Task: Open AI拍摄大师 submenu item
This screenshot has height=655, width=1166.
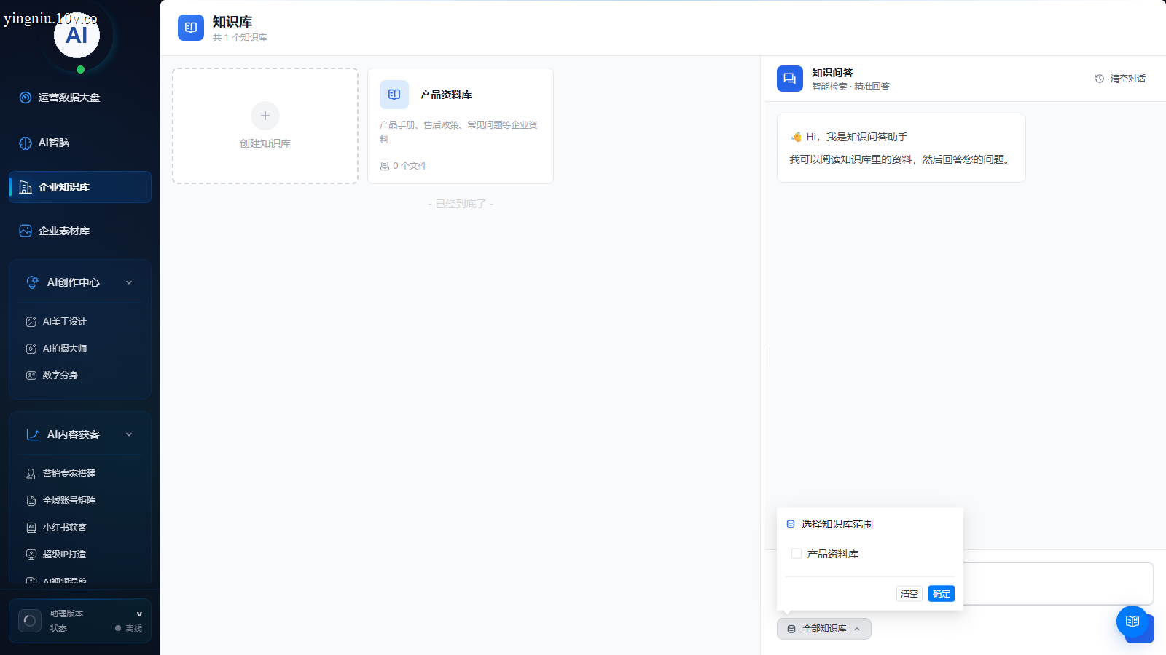Action: [80, 349]
